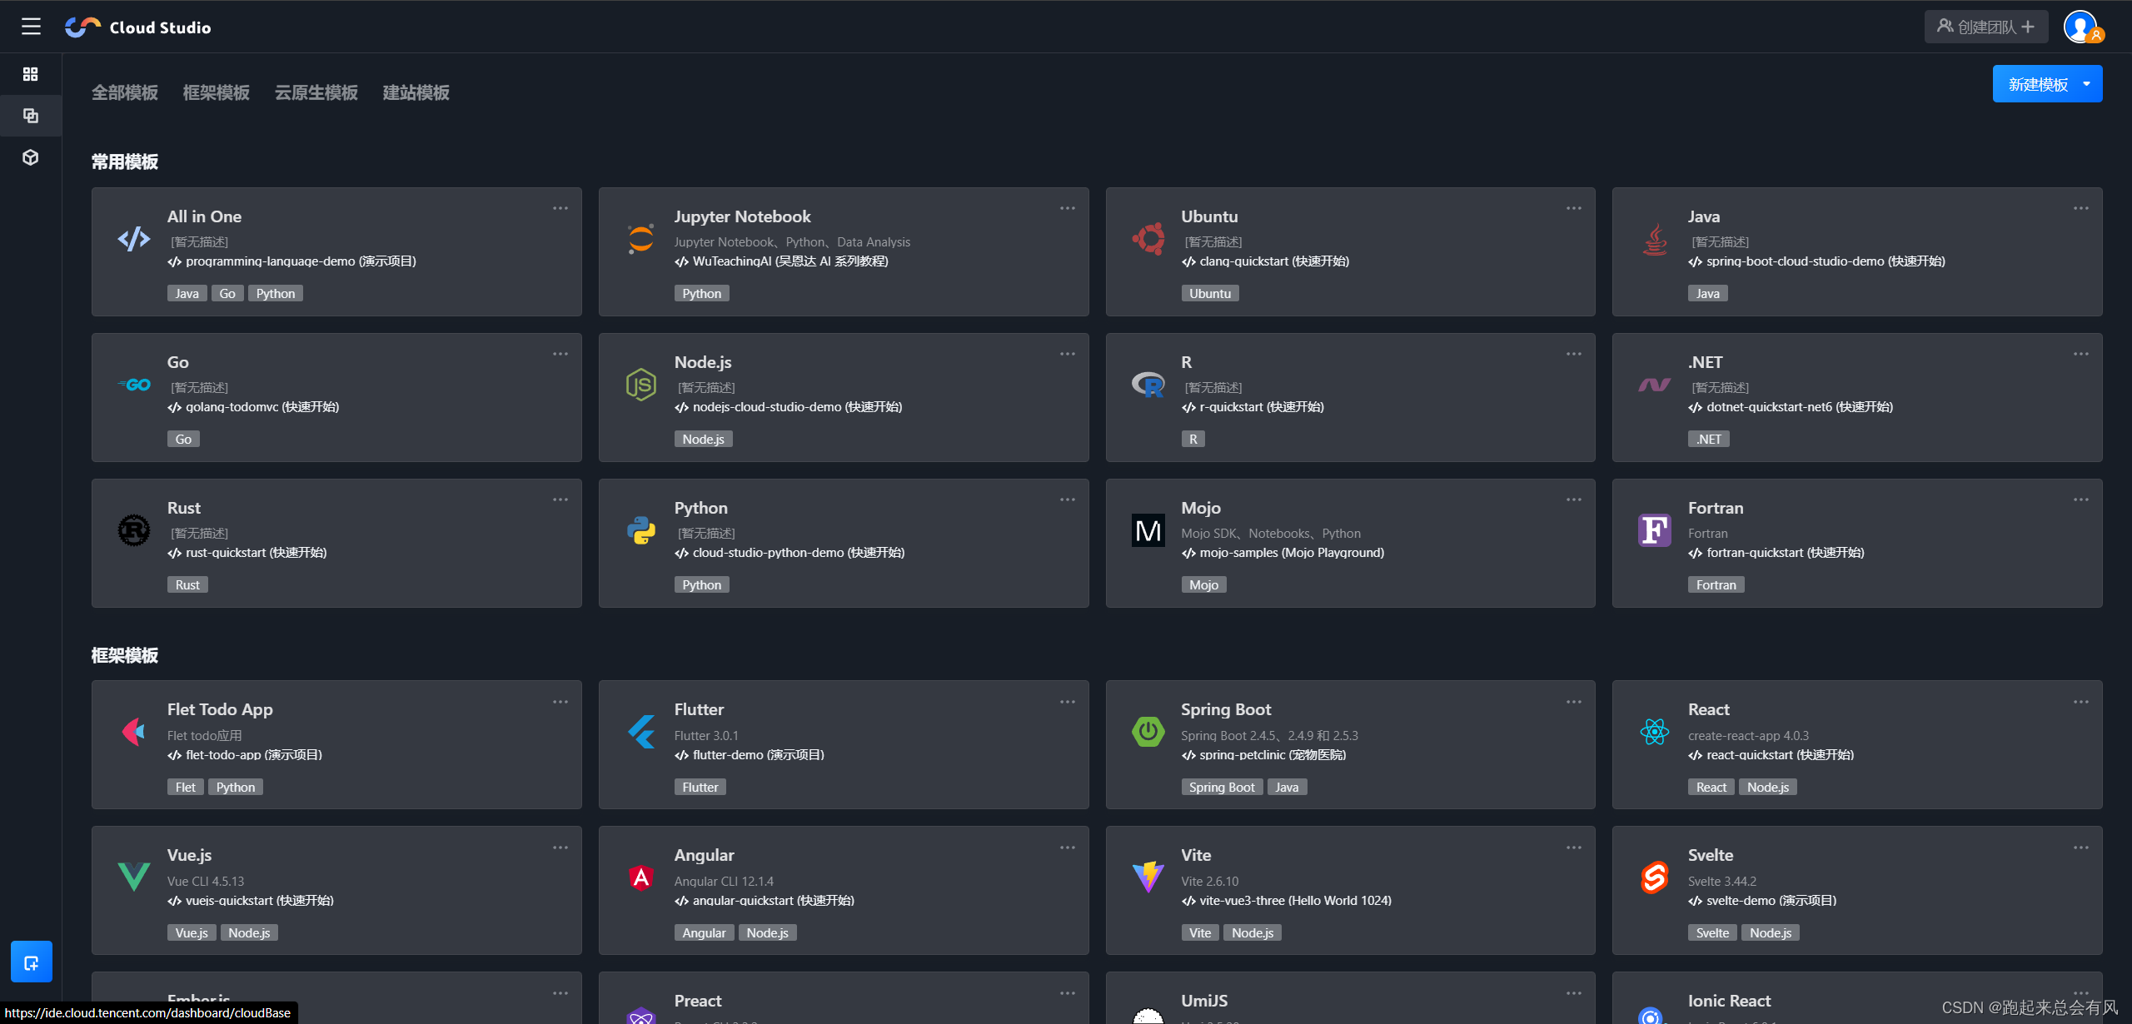Click the Ubuntu logo icon
Viewport: 2132px width, 1024px height.
tap(1148, 240)
